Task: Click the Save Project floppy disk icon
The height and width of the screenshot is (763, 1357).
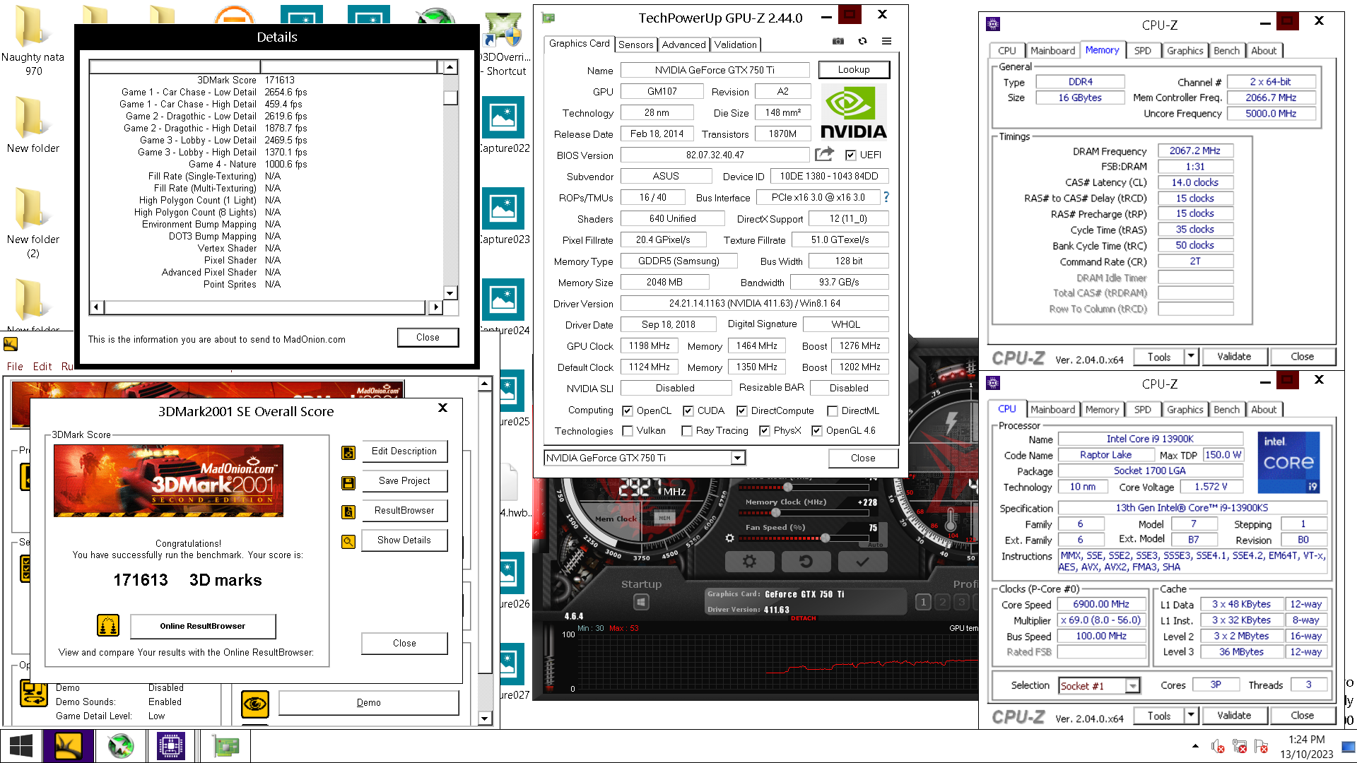Action: pyautogui.click(x=348, y=483)
